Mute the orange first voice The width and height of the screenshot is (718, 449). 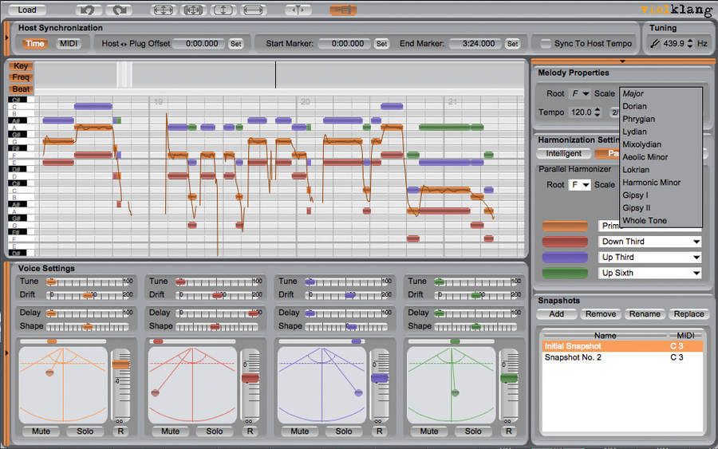pos(41,431)
